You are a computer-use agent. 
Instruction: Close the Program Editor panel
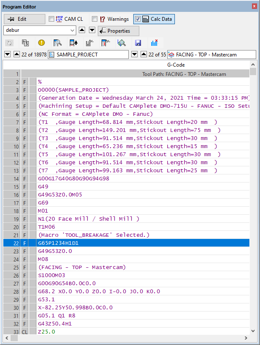(254, 6)
